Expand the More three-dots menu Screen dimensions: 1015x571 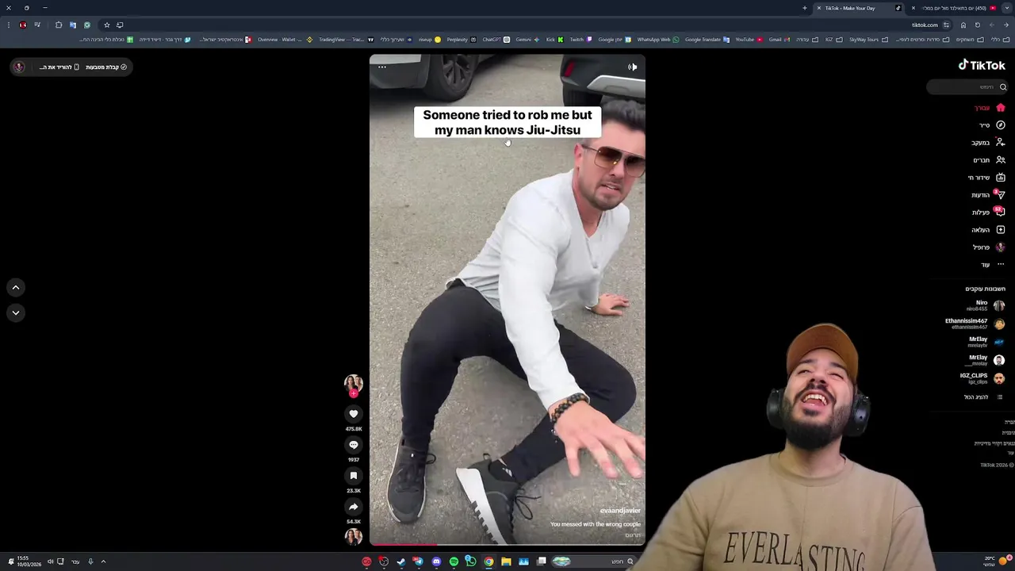[x=992, y=265]
